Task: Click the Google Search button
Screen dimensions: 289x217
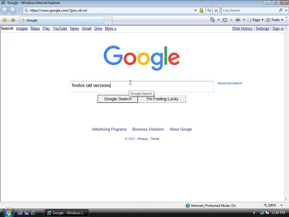Action: point(118,99)
